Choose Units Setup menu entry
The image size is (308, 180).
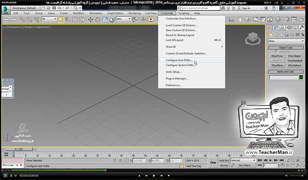click(191, 72)
